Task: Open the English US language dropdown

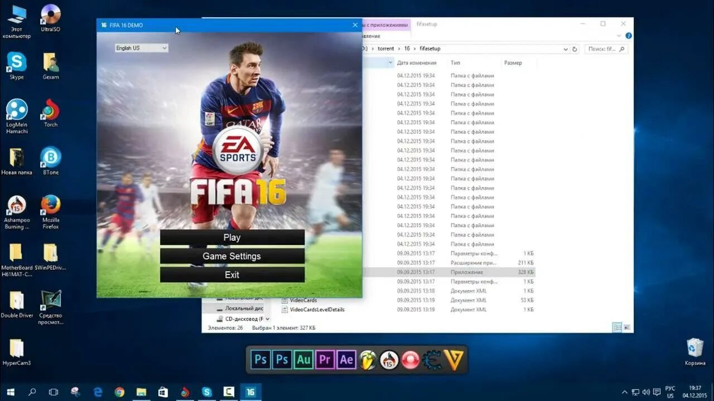Action: coord(141,48)
